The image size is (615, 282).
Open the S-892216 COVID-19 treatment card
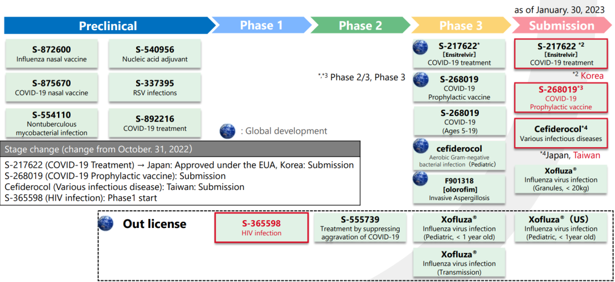point(154,123)
